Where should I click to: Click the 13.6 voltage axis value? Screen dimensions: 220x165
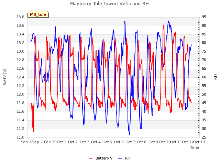(21, 26)
